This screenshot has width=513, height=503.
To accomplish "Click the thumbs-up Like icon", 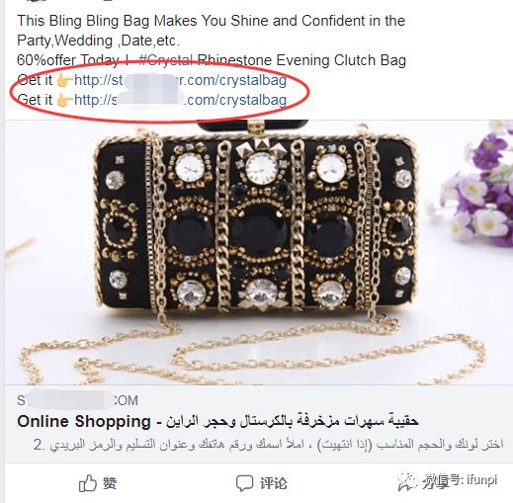I will point(88,483).
